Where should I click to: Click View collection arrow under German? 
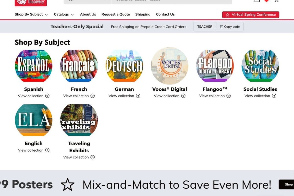pyautogui.click(x=138, y=96)
